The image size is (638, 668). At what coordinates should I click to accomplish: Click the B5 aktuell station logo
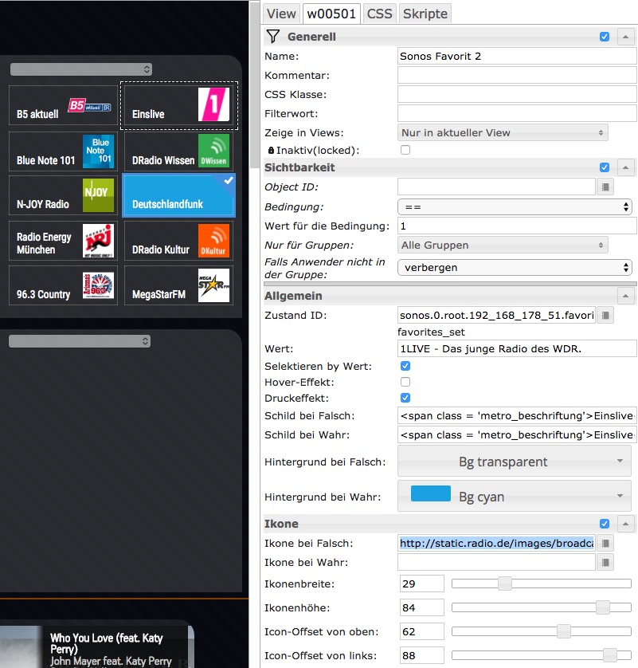[89, 106]
